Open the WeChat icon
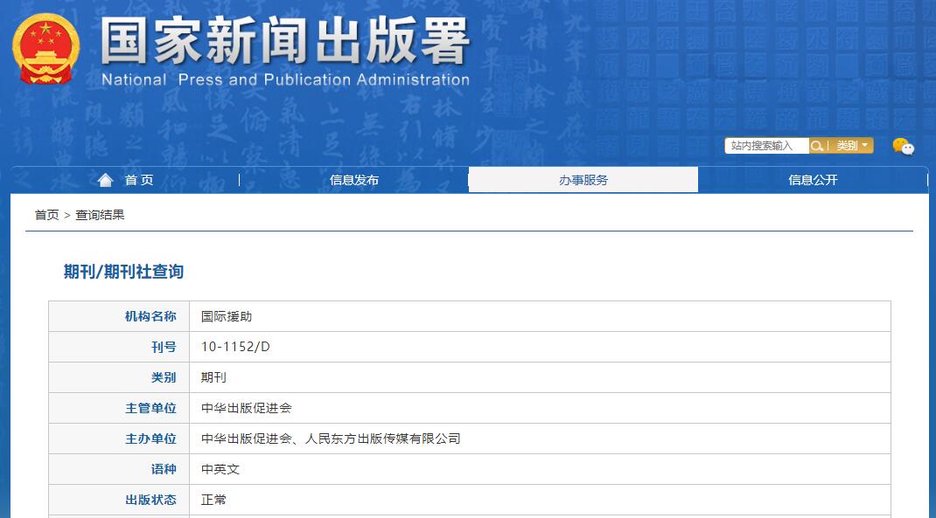936x518 pixels. (x=903, y=146)
